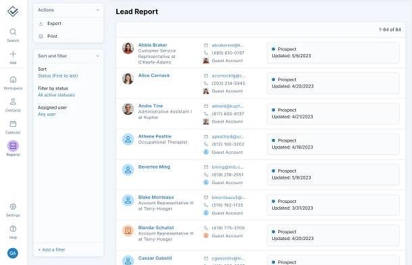Click Alice Cornock's profile photo
Image resolution: width=412 pixels, height=265 pixels.
(128, 78)
